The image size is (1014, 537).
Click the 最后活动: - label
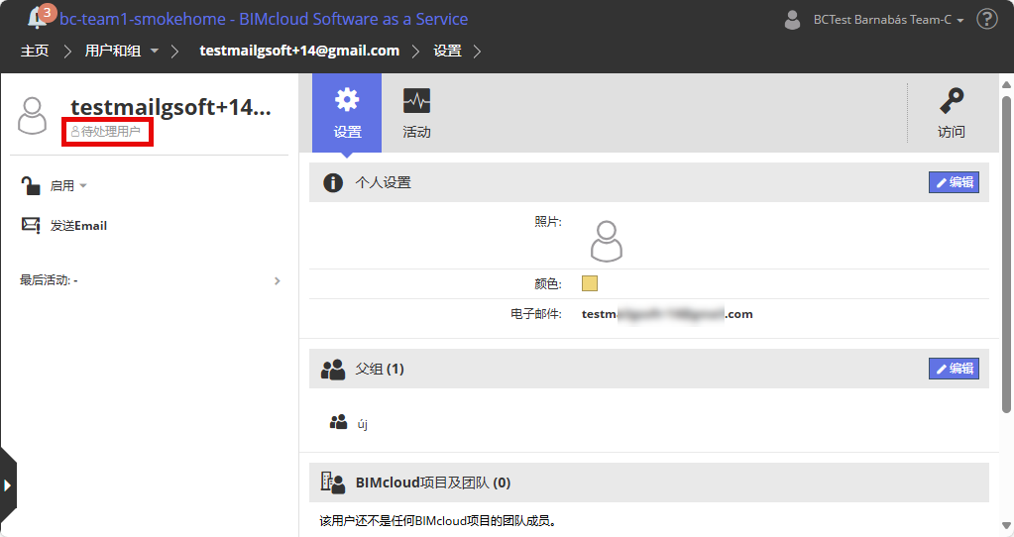tap(49, 280)
